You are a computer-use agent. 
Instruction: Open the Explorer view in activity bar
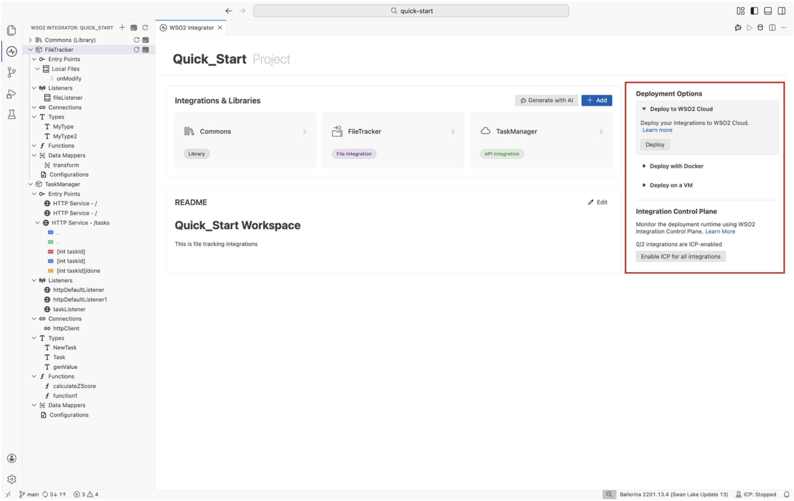point(11,30)
